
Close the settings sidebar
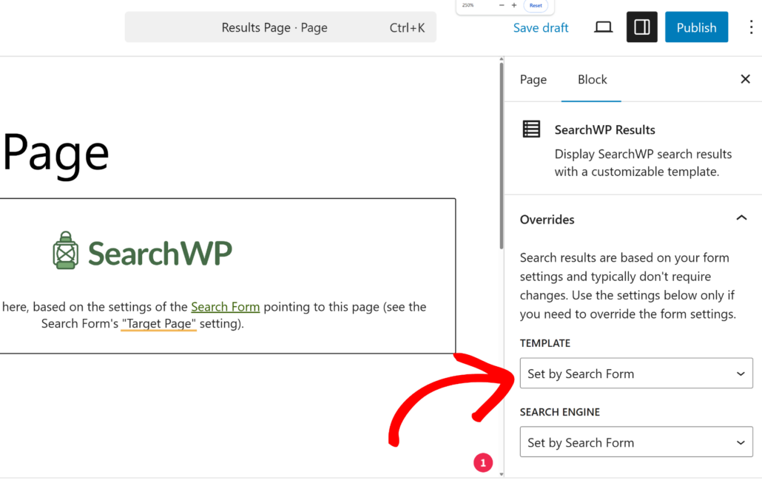(x=745, y=79)
